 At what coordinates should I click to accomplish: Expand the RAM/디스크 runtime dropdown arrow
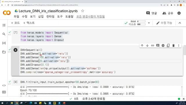(x=149, y=23)
